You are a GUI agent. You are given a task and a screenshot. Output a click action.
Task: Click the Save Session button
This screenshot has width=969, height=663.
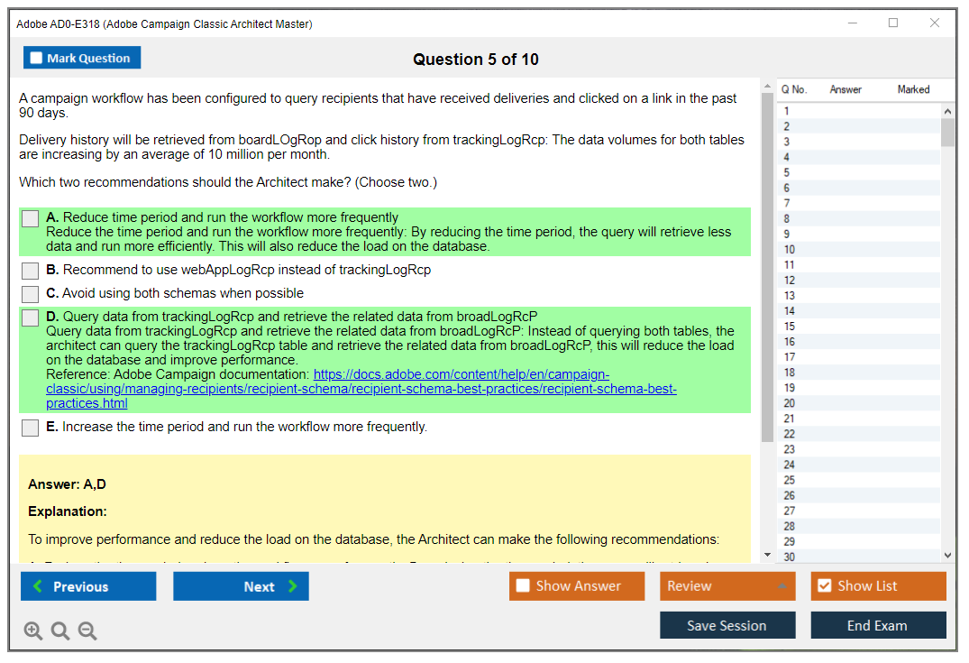(x=727, y=625)
